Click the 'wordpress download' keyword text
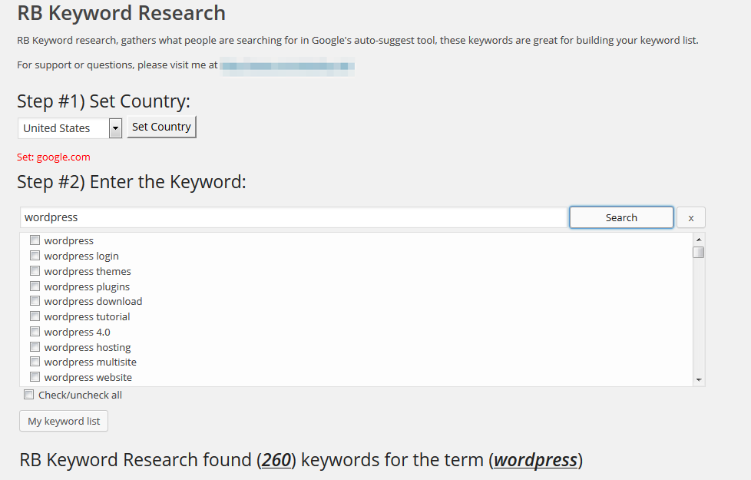751x480 pixels. (94, 301)
